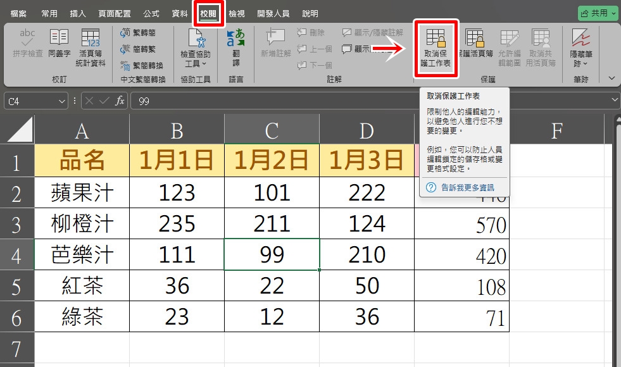The width and height of the screenshot is (621, 367).
Task: Convert text with 繁轉簡
Action: point(138,32)
